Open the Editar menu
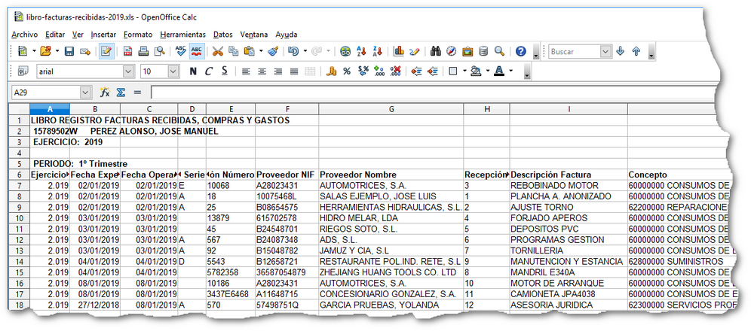 (55, 35)
